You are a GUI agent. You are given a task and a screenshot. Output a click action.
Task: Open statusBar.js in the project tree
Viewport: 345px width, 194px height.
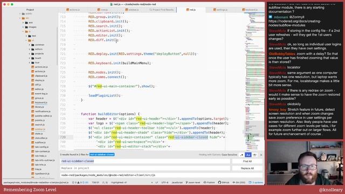tap(41, 138)
